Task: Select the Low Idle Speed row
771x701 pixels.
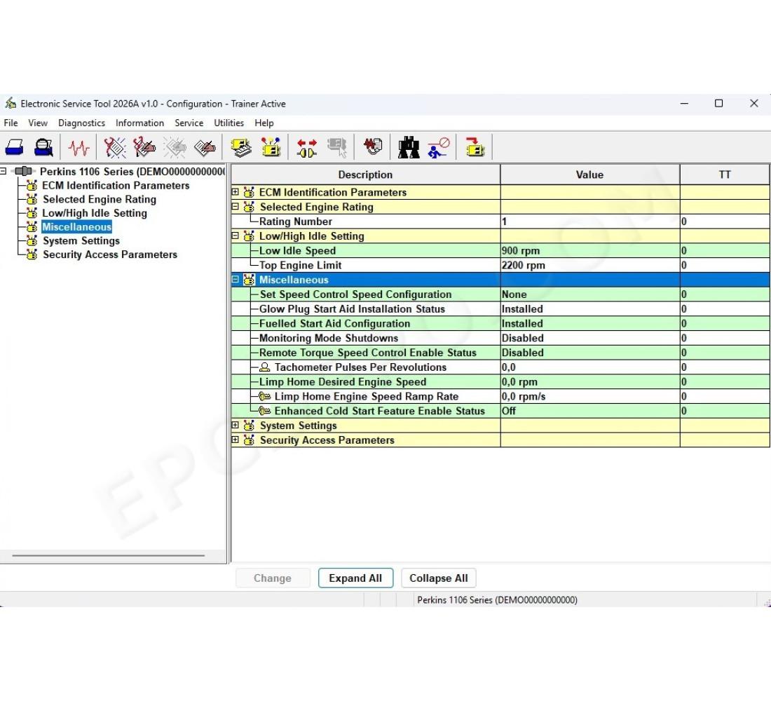Action: [x=500, y=250]
